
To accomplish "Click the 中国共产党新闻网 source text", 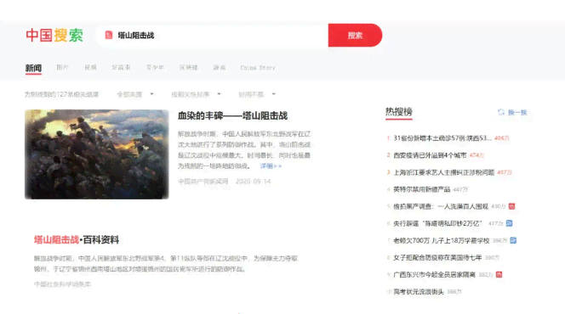I will pos(203,182).
